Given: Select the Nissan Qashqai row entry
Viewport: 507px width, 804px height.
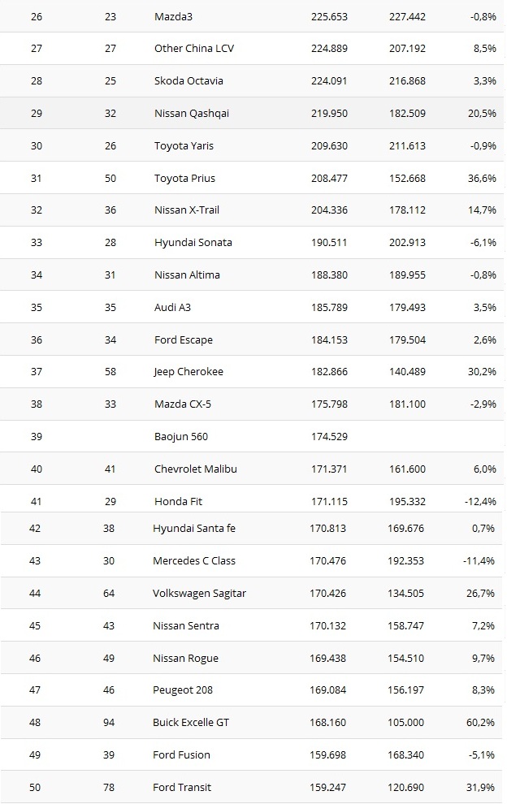Looking at the screenshot, I should tap(192, 113).
